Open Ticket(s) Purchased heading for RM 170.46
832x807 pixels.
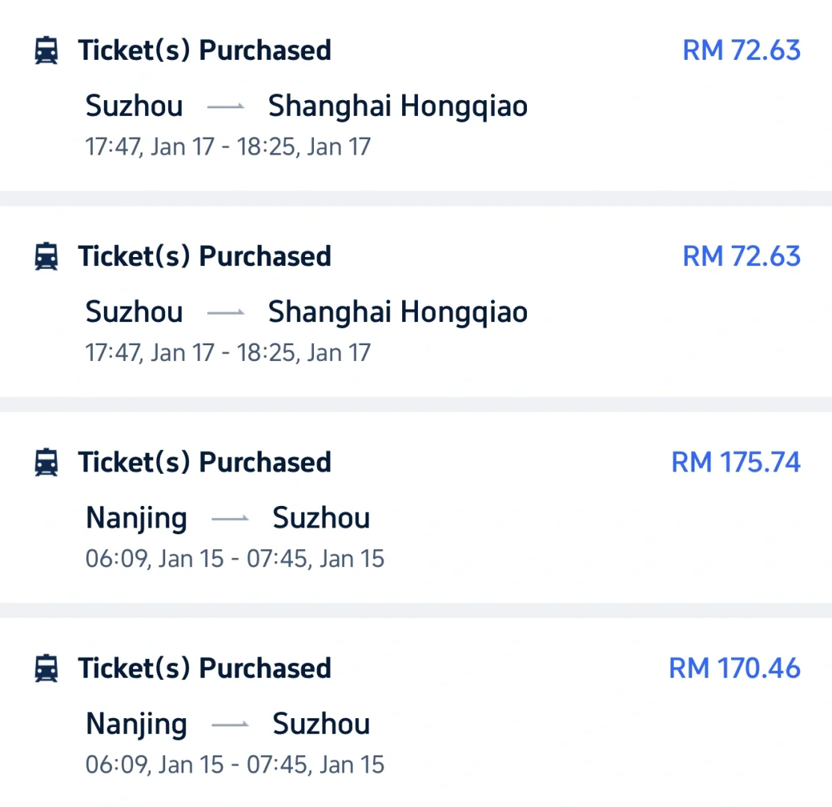[x=205, y=668]
